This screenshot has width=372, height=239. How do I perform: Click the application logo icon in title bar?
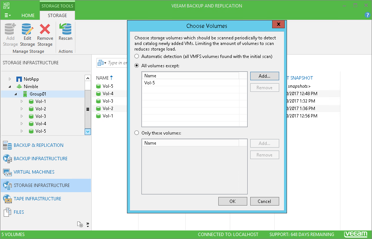click(6, 6)
